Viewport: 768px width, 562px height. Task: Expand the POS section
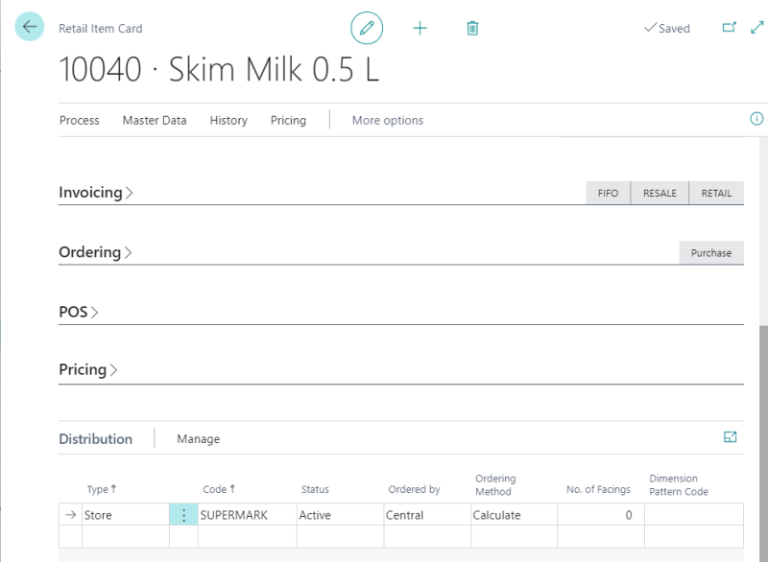click(74, 310)
